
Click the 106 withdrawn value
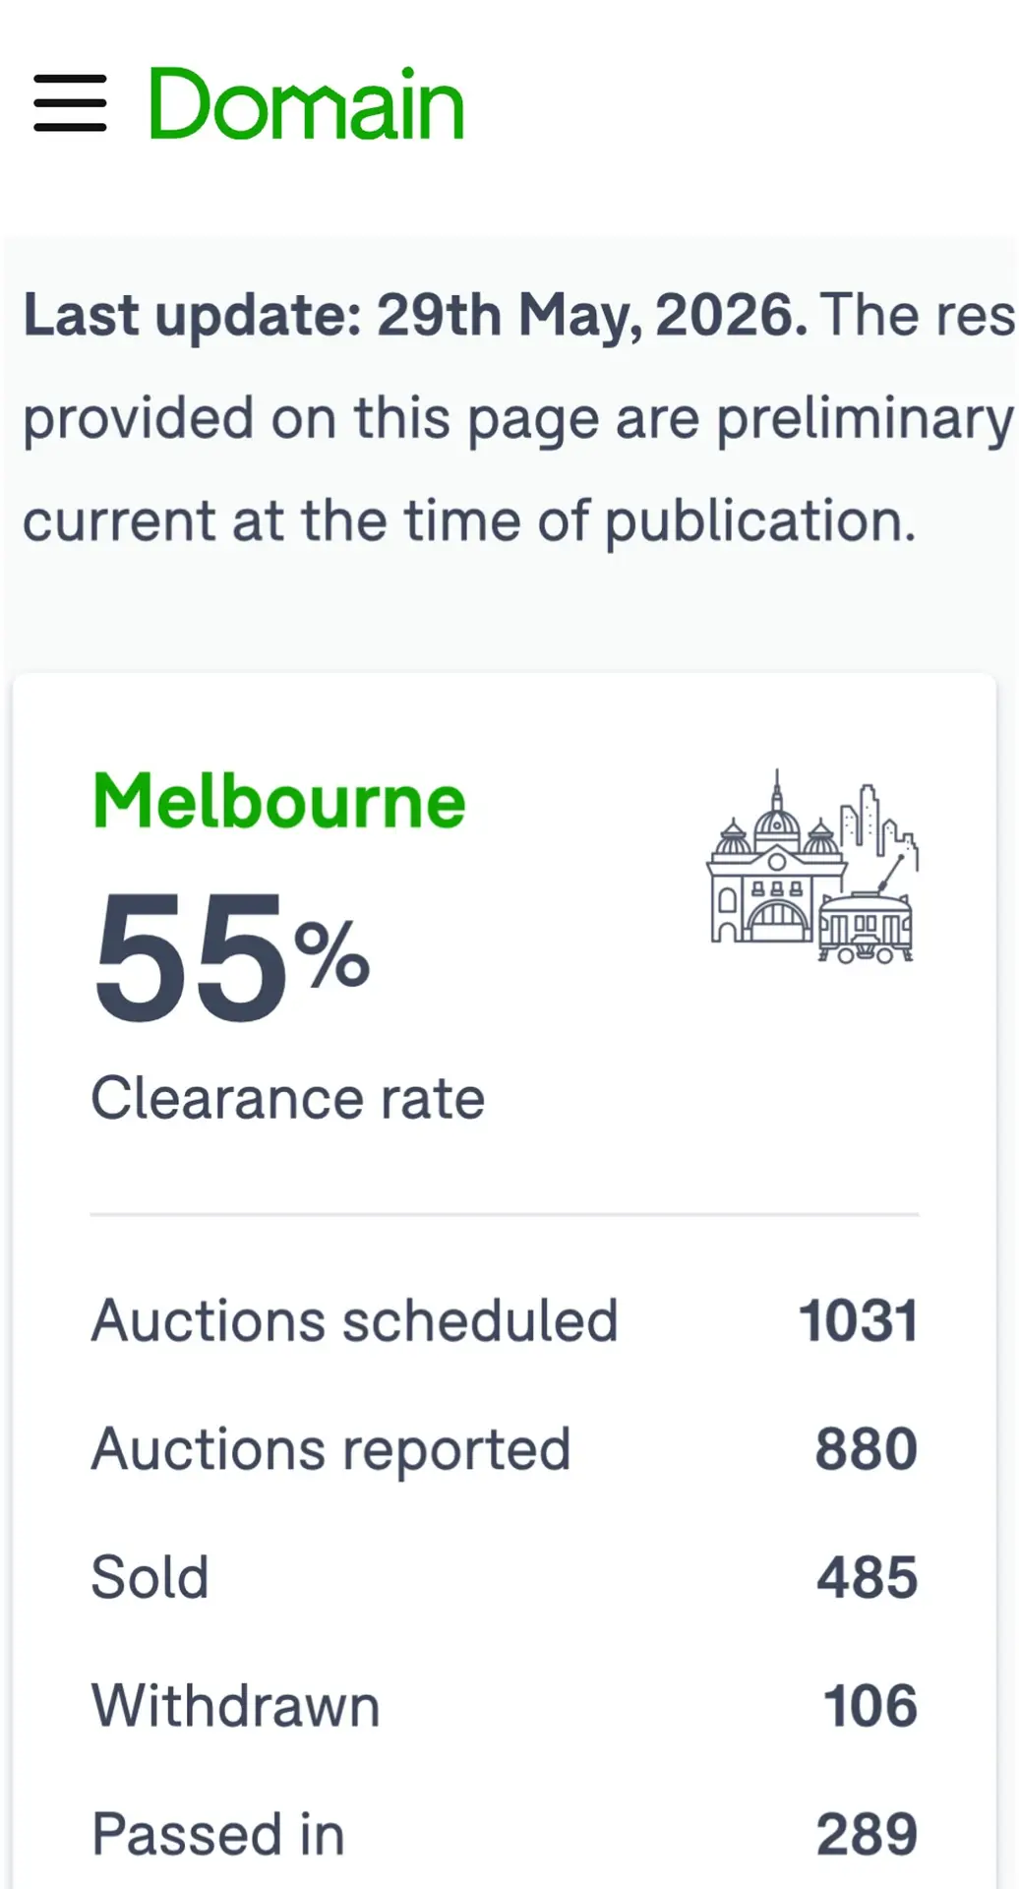point(870,1706)
